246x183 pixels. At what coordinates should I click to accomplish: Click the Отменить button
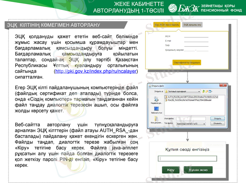point(218,124)
